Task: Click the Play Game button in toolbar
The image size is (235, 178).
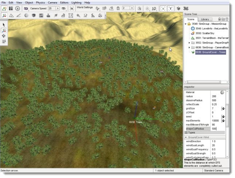Action: 17,8
